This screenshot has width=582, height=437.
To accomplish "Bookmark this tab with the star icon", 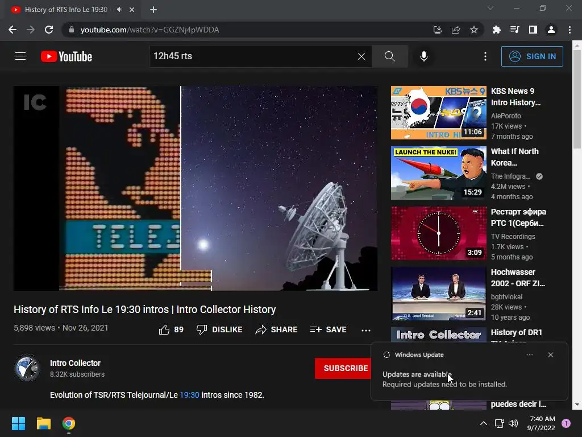I will coord(473,30).
